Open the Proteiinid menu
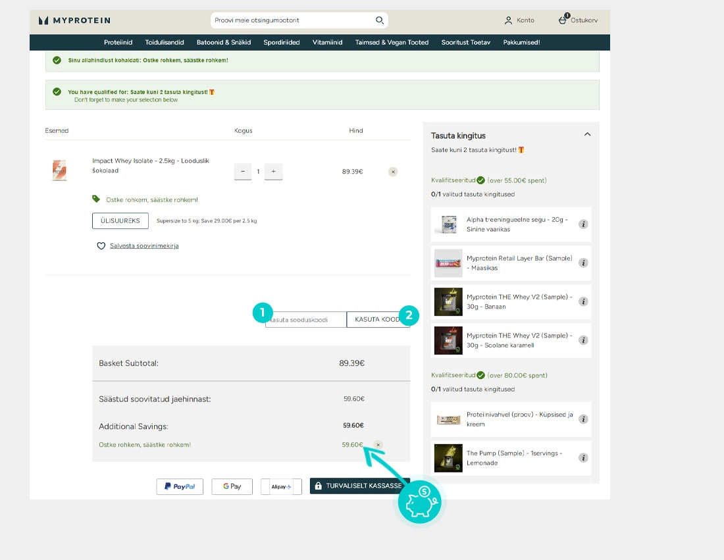 pyautogui.click(x=118, y=42)
